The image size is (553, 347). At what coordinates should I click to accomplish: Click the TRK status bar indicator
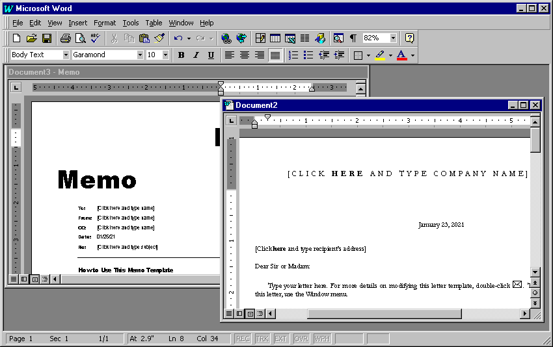(262, 339)
